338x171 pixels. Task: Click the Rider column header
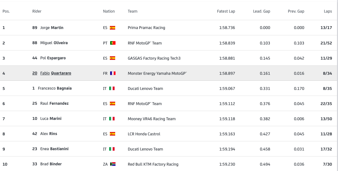[x=37, y=11]
